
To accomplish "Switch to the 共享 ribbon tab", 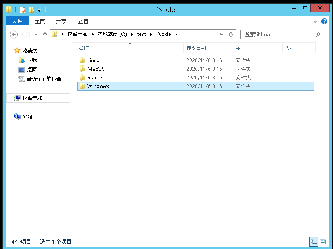I will [61, 21].
